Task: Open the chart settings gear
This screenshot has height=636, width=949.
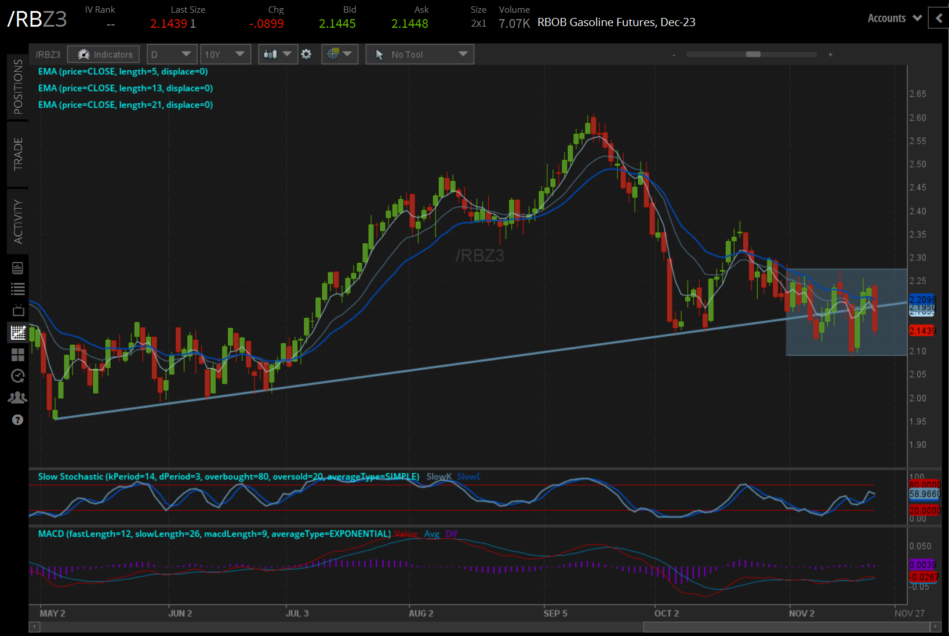Action: tap(306, 54)
